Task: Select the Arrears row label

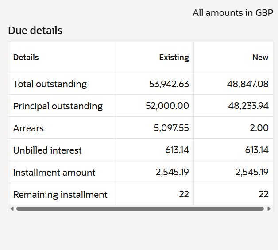Action: 28,128
